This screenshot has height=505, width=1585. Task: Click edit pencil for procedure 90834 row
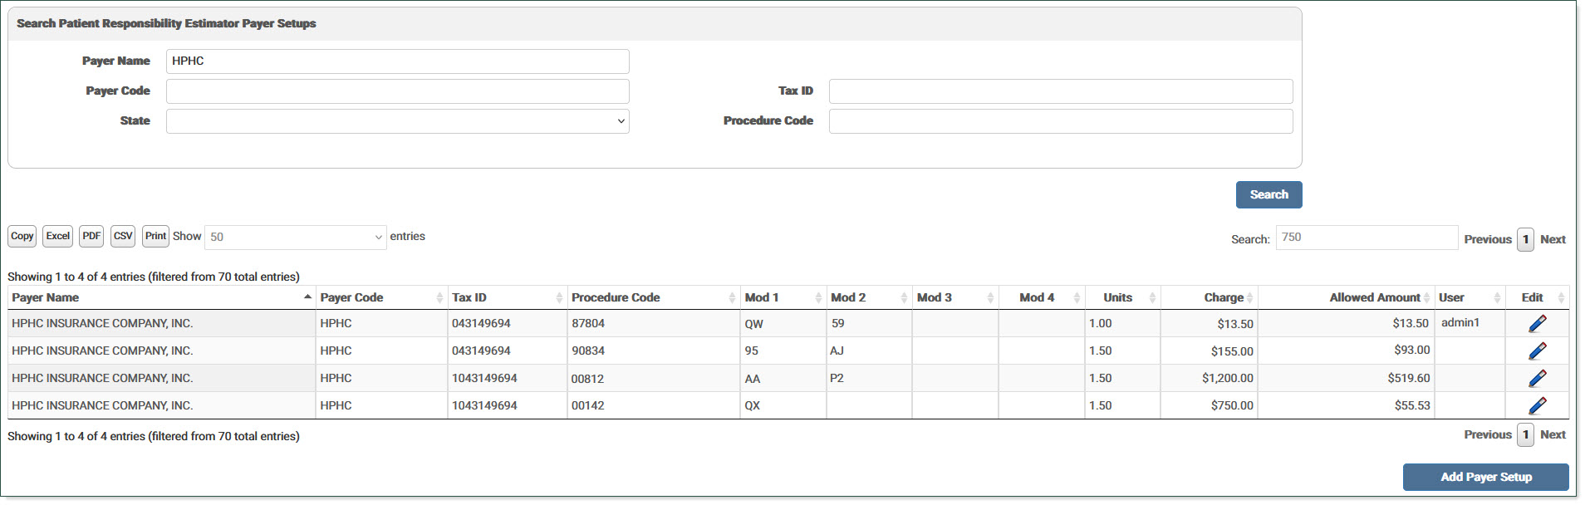[x=1537, y=351]
